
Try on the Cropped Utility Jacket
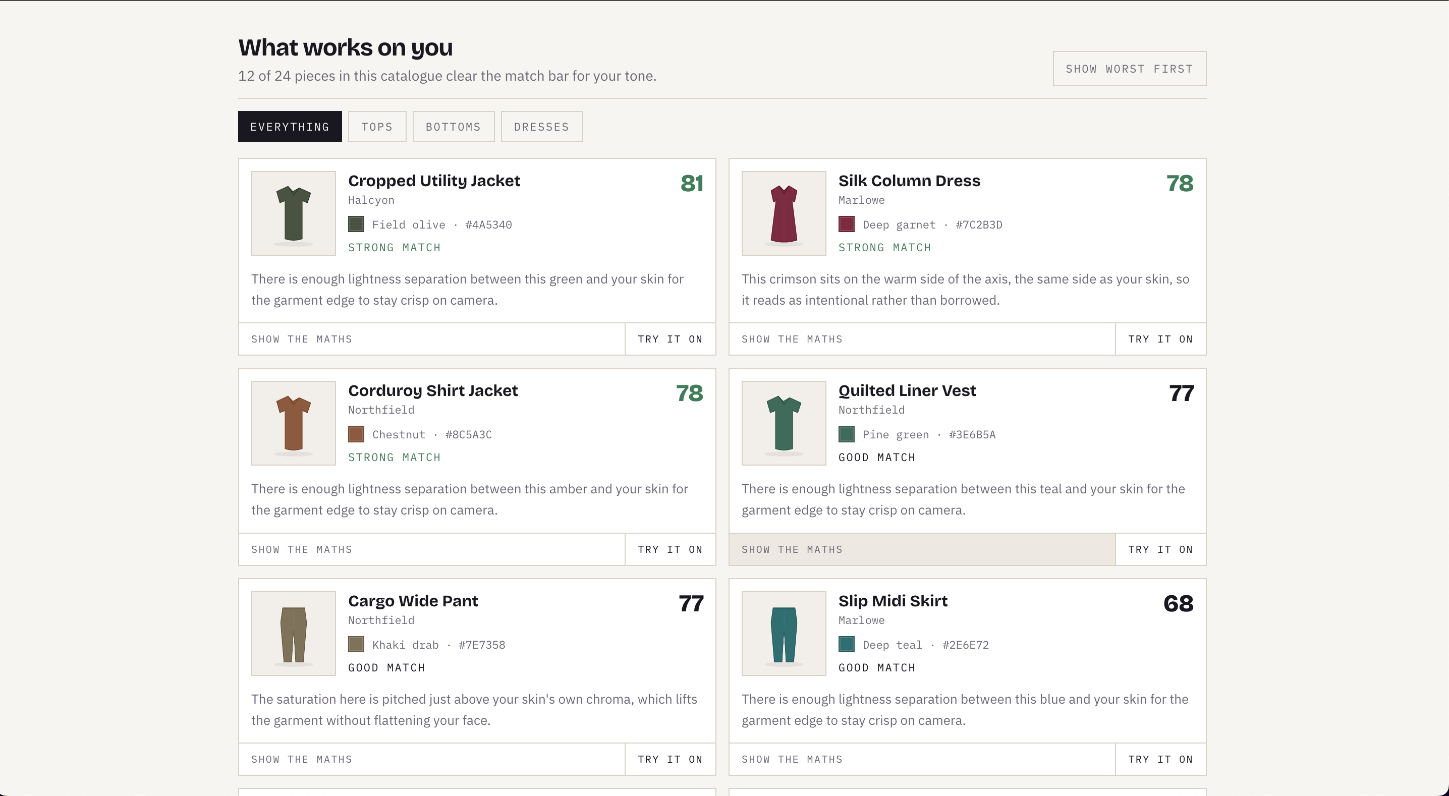671,339
